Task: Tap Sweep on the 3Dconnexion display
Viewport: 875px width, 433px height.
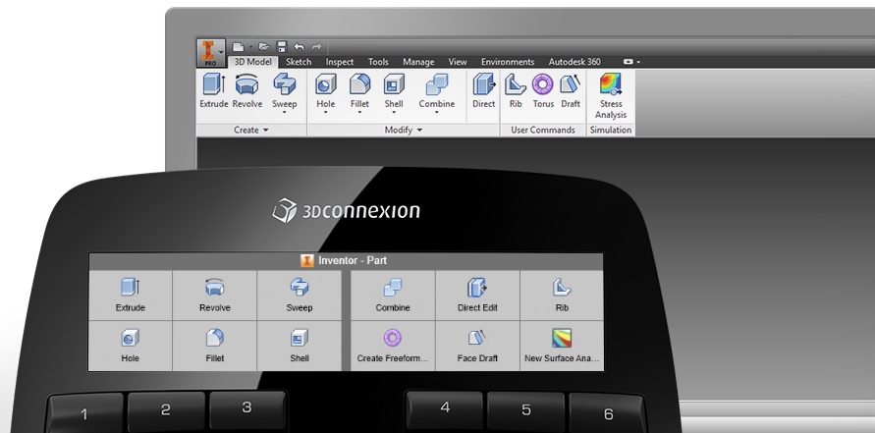Action: coord(300,296)
